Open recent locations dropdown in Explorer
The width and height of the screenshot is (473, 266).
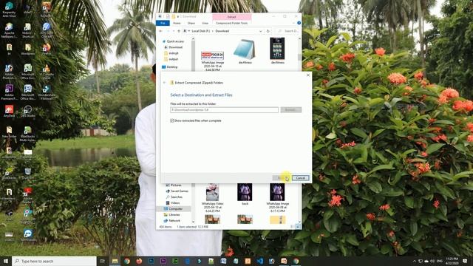(174, 31)
